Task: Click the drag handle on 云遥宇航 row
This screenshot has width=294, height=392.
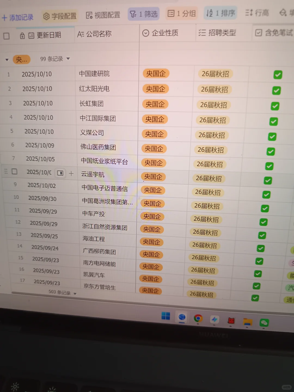Action: (x=6, y=171)
